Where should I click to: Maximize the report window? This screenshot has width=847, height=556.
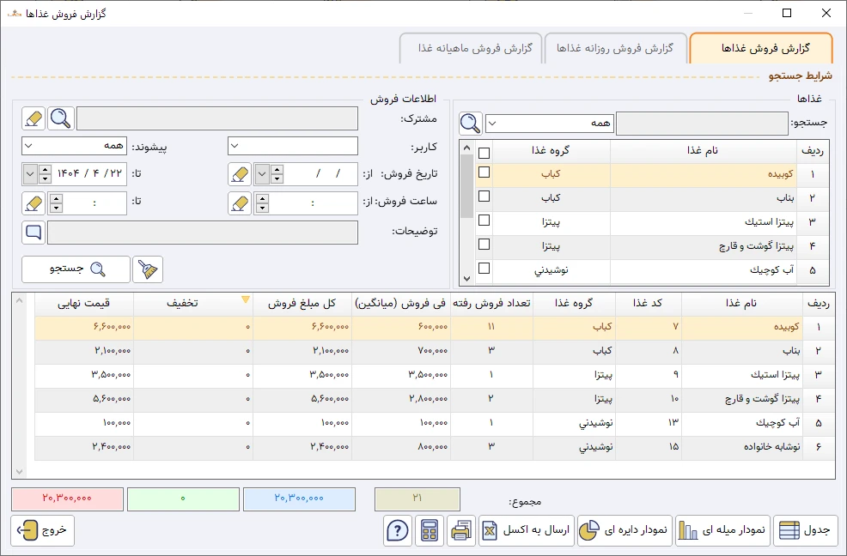787,13
